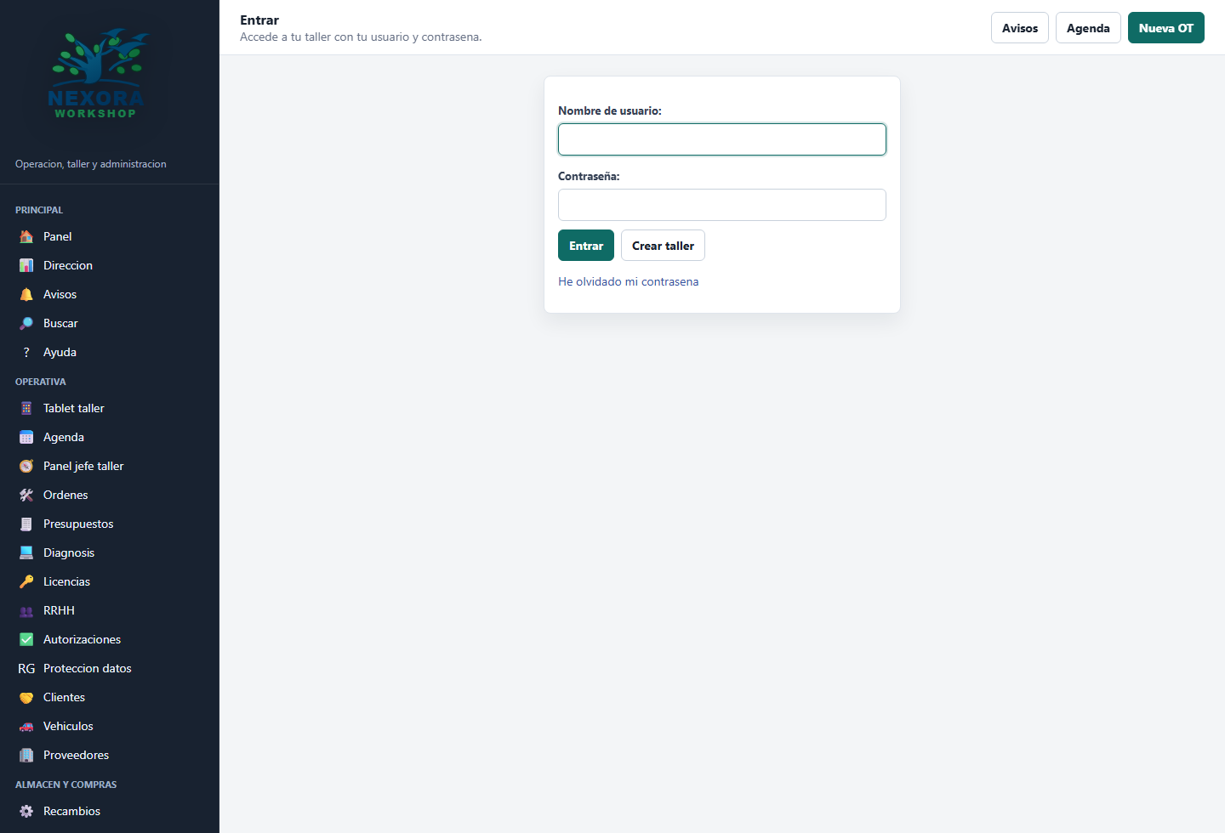This screenshot has height=833, width=1225.
Task: Go to Ordenes section
Action: tap(109, 495)
